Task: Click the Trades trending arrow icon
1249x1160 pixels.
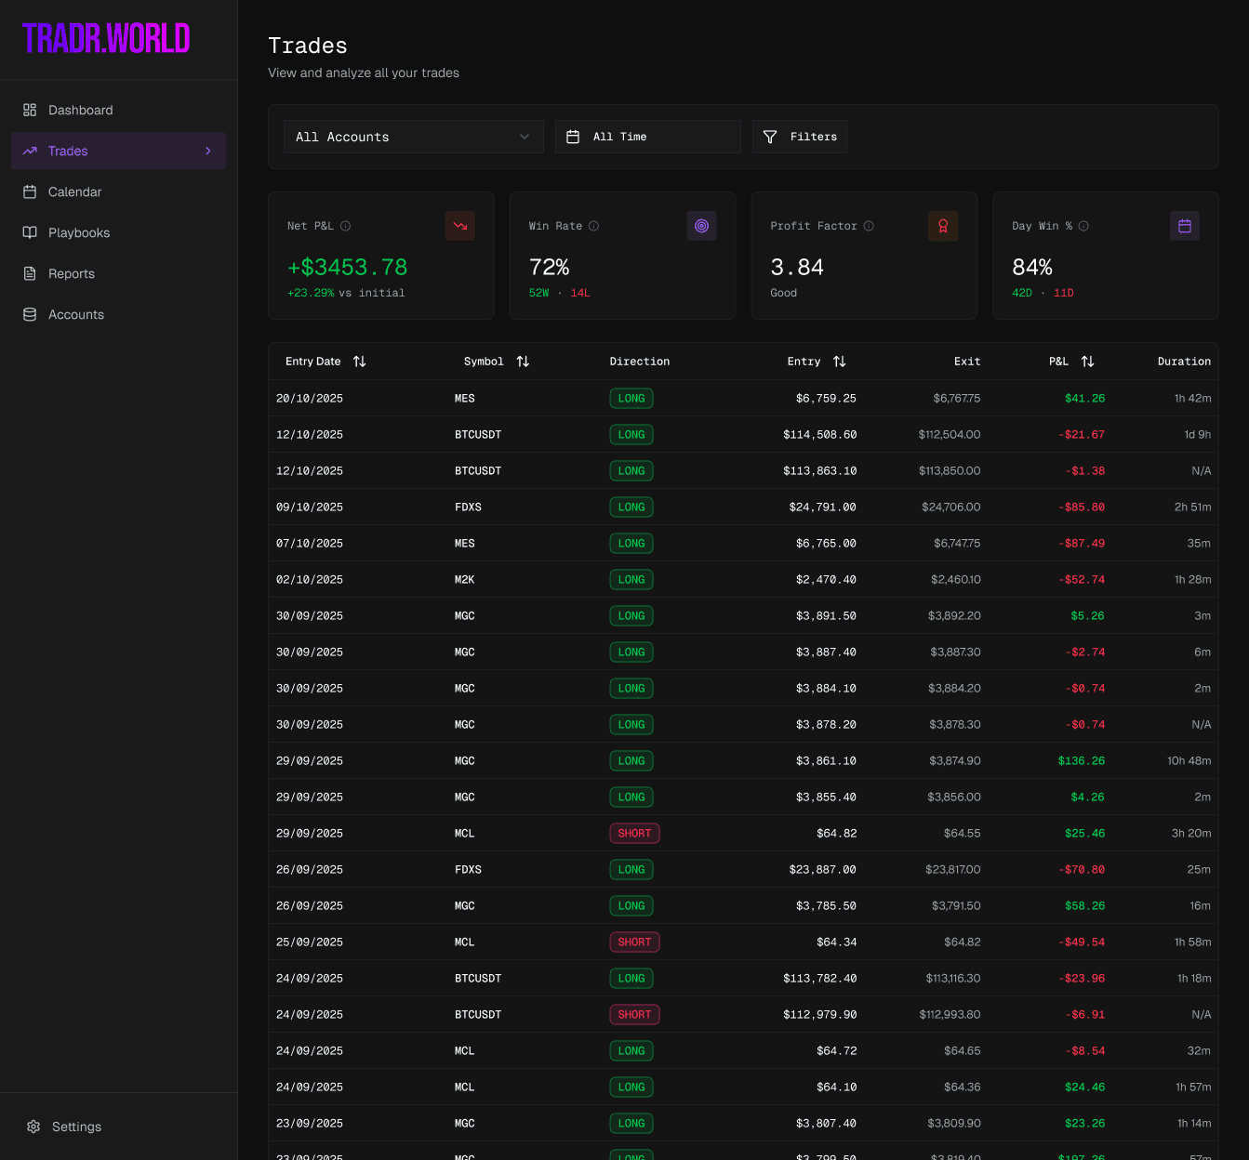Action: 30,151
